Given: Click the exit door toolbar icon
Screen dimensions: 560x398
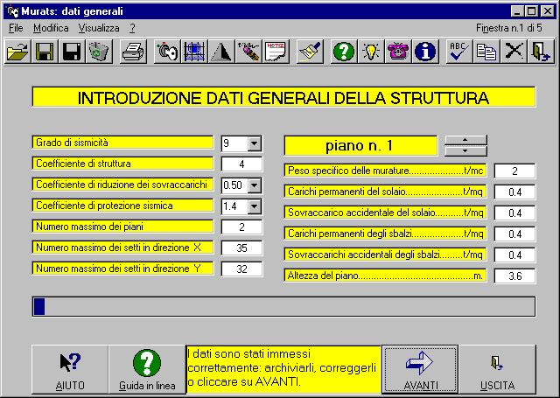Looking at the screenshot, I should [541, 52].
